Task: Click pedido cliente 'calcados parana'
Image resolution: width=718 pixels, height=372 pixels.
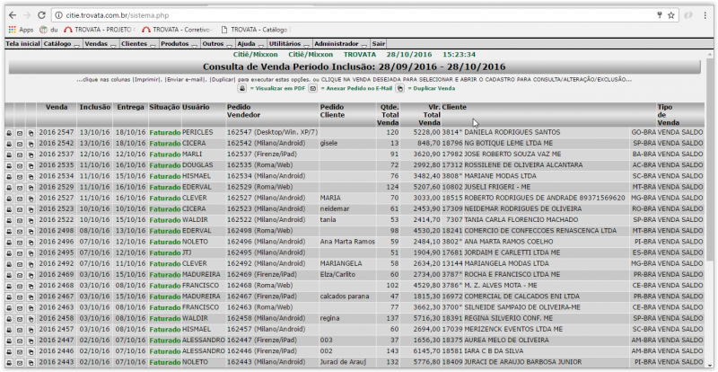Action: pyautogui.click(x=345, y=297)
